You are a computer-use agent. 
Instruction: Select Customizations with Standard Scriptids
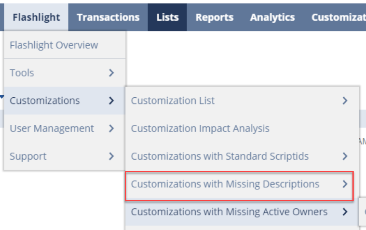[220, 156]
